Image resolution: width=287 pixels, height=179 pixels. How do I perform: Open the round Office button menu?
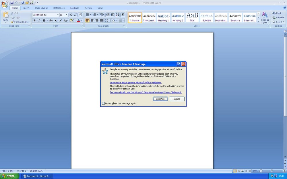click(4, 4)
